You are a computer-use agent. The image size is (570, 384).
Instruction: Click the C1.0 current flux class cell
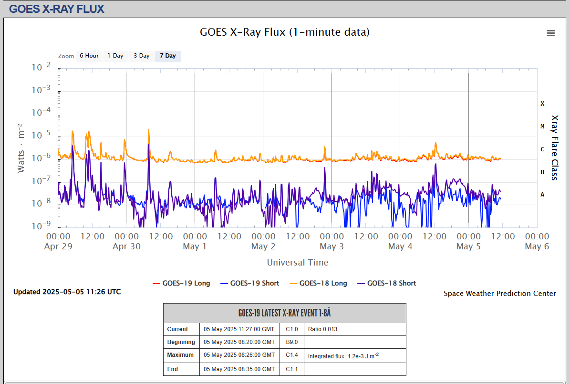click(x=292, y=329)
